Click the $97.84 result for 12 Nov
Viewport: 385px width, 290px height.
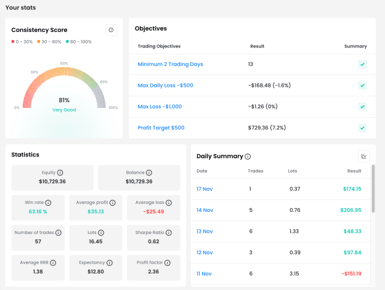pyautogui.click(x=352, y=252)
